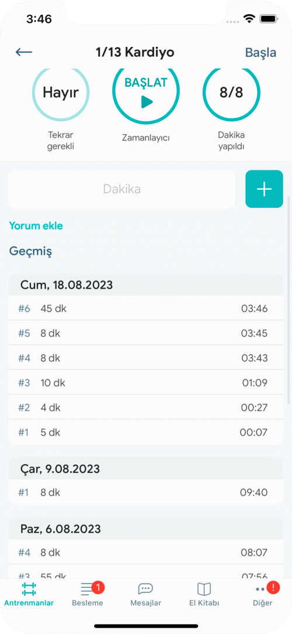The width and height of the screenshot is (292, 634).
Task: Toggle the Hayır repeat-required circle
Action: point(61,92)
